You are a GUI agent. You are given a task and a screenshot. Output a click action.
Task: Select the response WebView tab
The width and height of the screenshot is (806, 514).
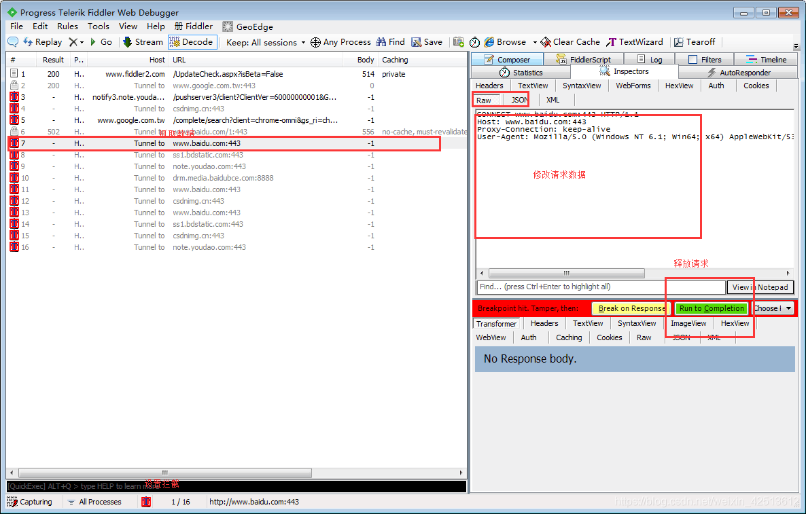click(491, 337)
